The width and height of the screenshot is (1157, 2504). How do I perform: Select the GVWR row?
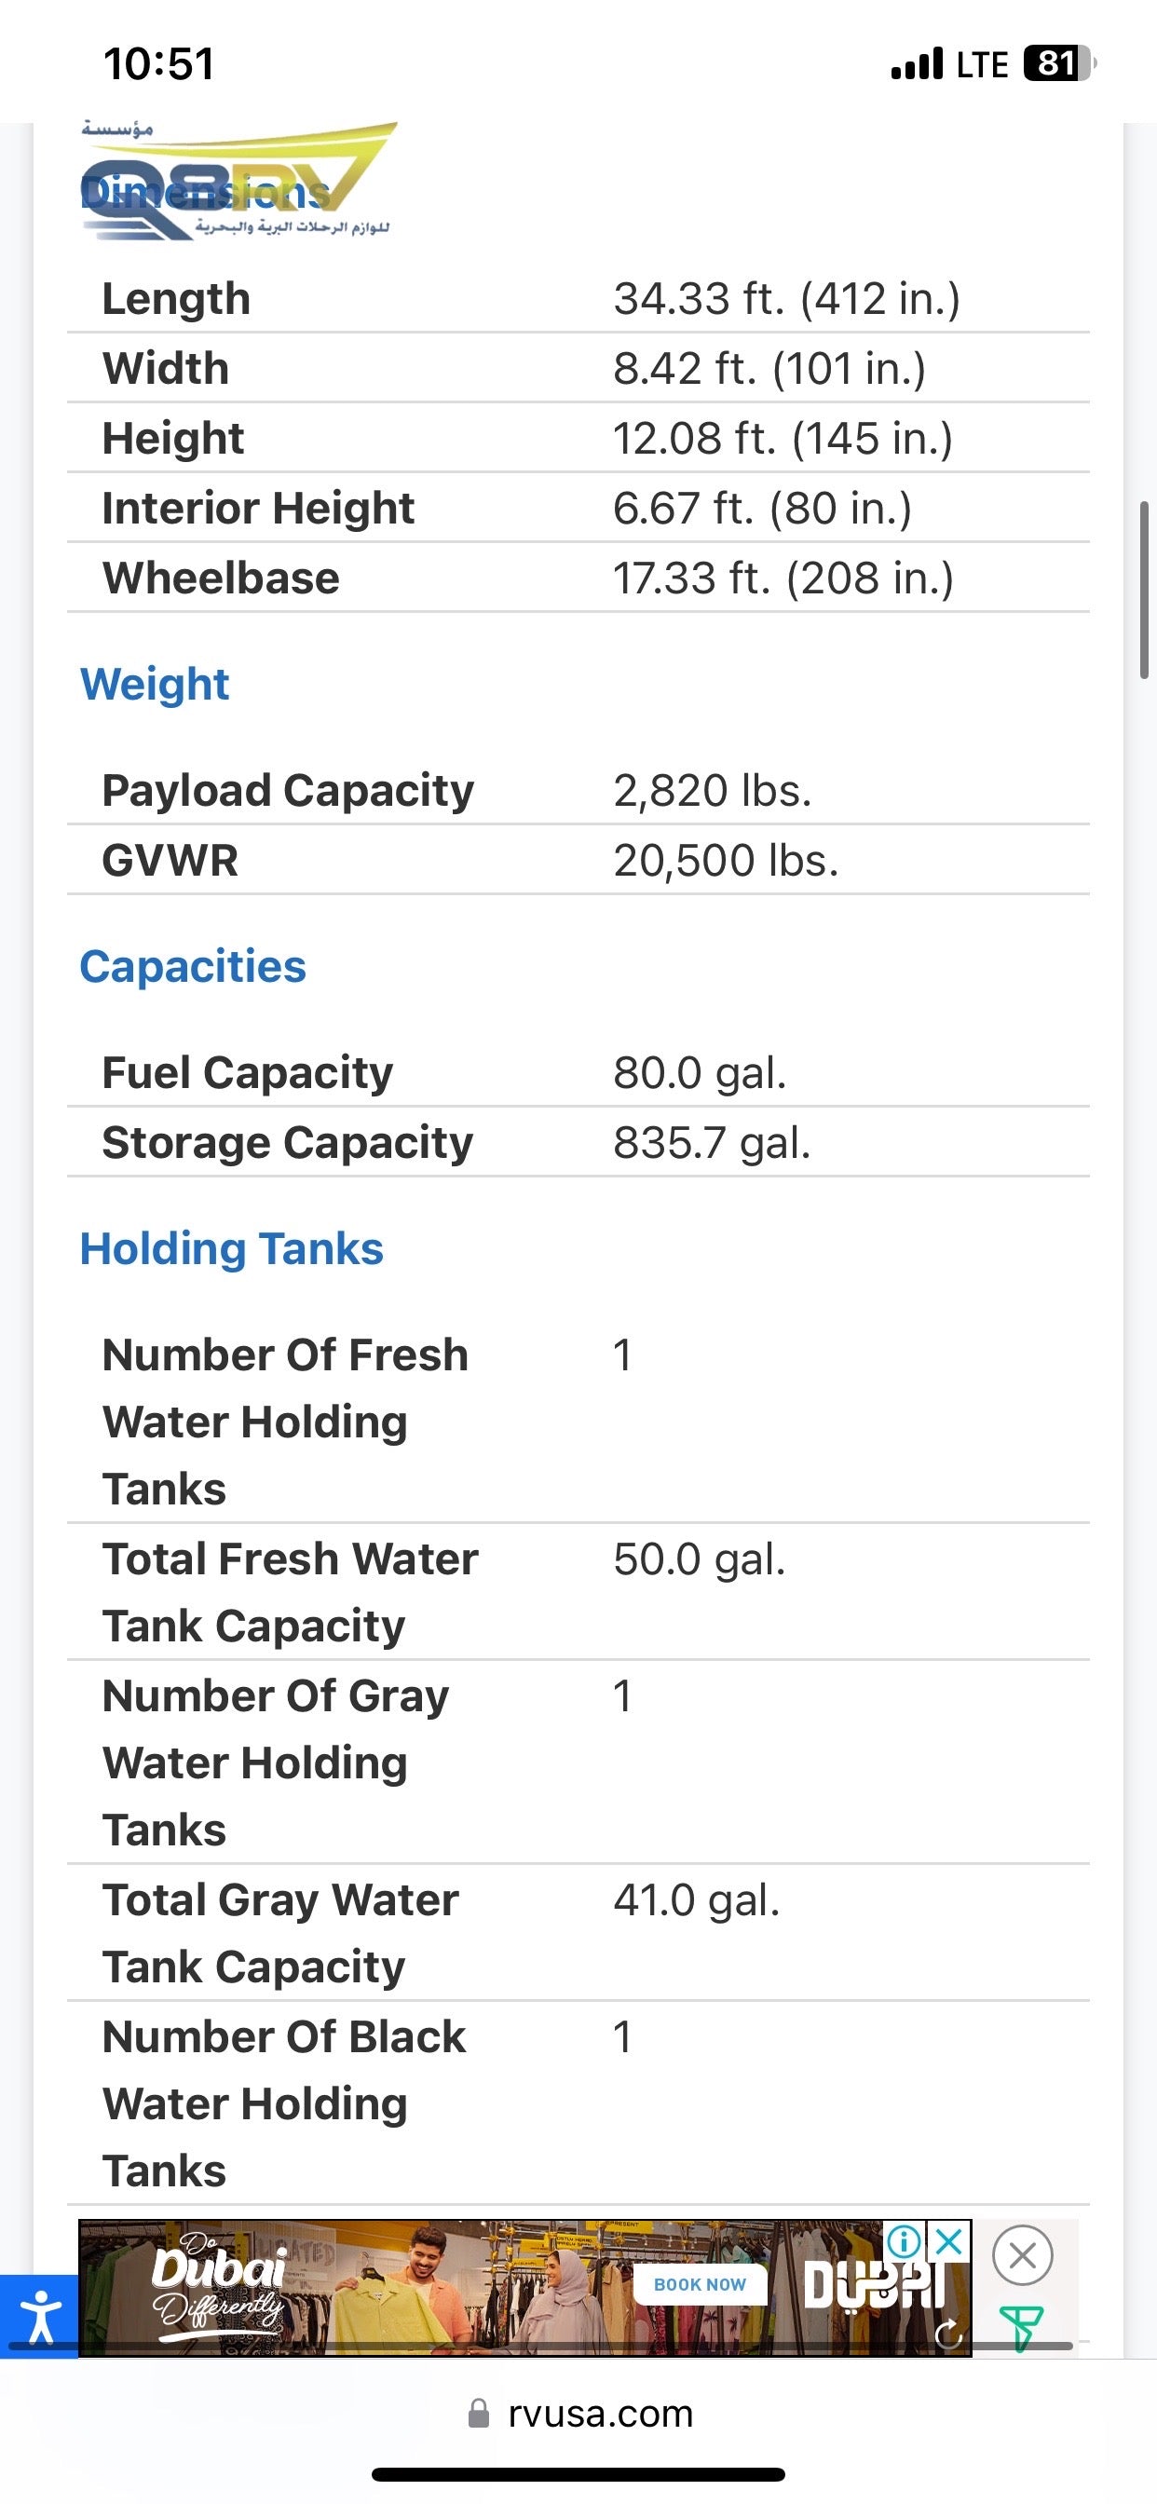tap(578, 860)
